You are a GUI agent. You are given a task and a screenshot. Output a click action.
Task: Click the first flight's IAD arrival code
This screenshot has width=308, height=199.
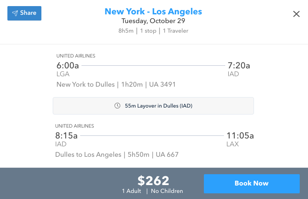233,74
